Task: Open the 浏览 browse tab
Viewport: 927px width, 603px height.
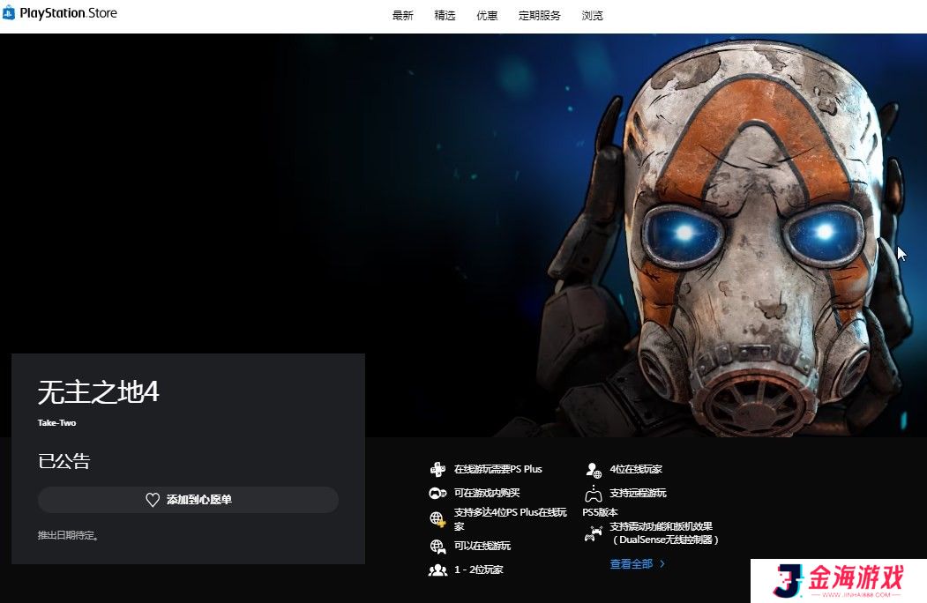Action: (593, 15)
